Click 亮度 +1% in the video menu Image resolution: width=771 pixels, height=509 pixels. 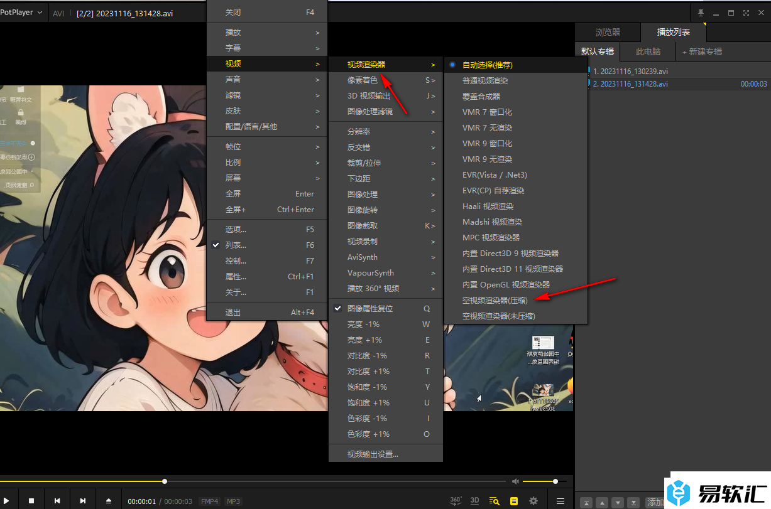pos(386,340)
